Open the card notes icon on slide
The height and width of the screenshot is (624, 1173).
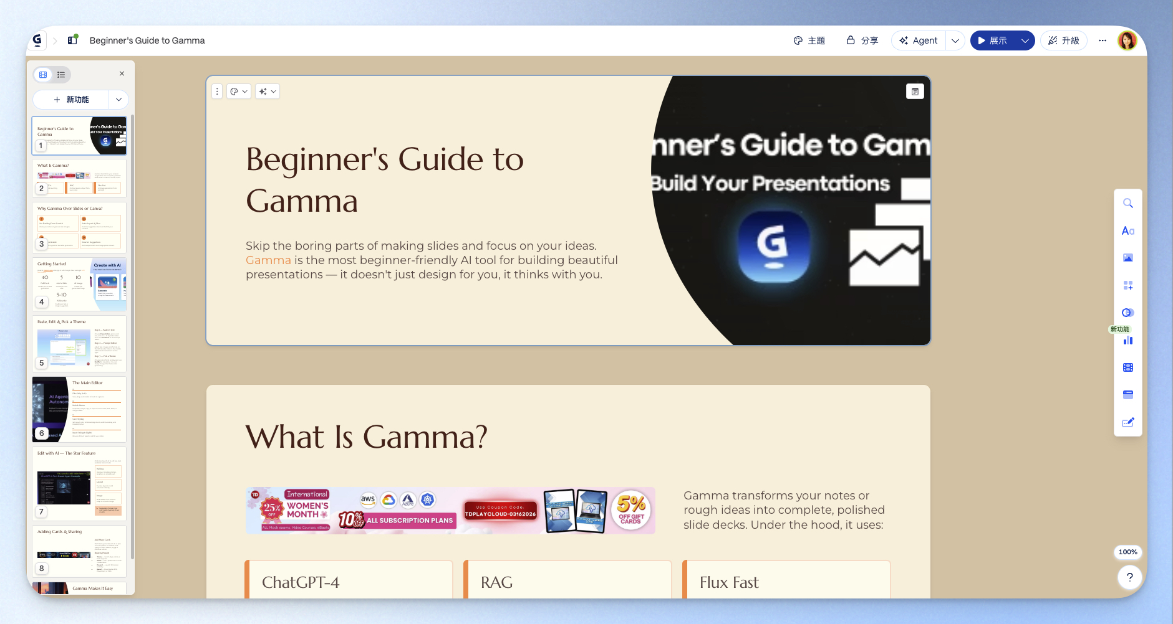point(914,92)
